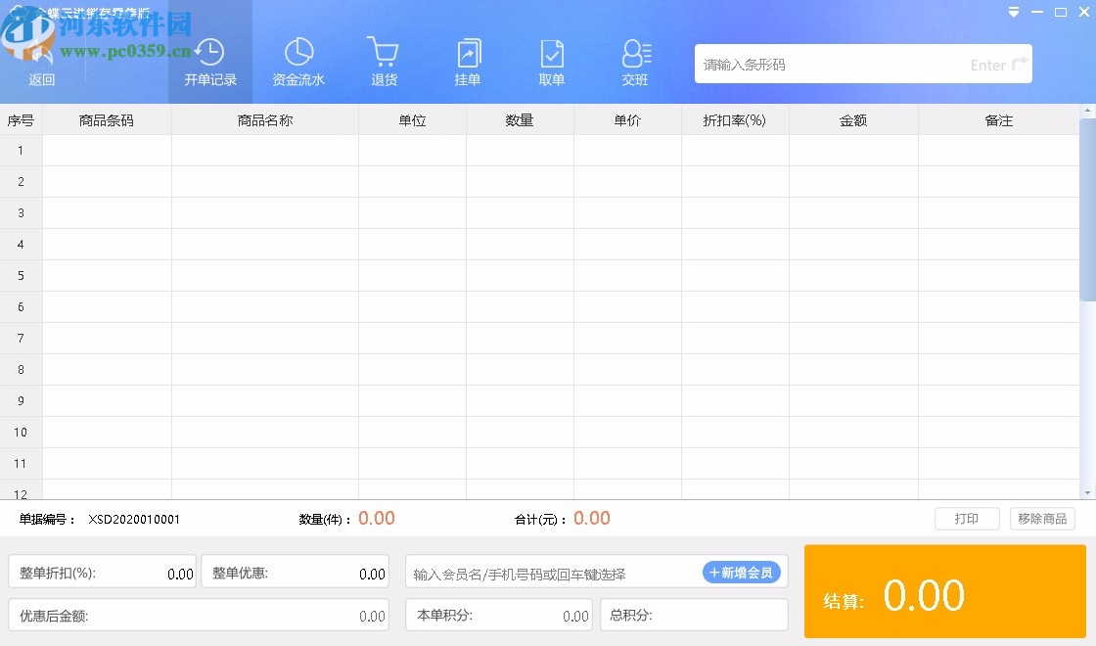Select row 1 in the product table
The image size is (1096, 646).
[264, 151]
